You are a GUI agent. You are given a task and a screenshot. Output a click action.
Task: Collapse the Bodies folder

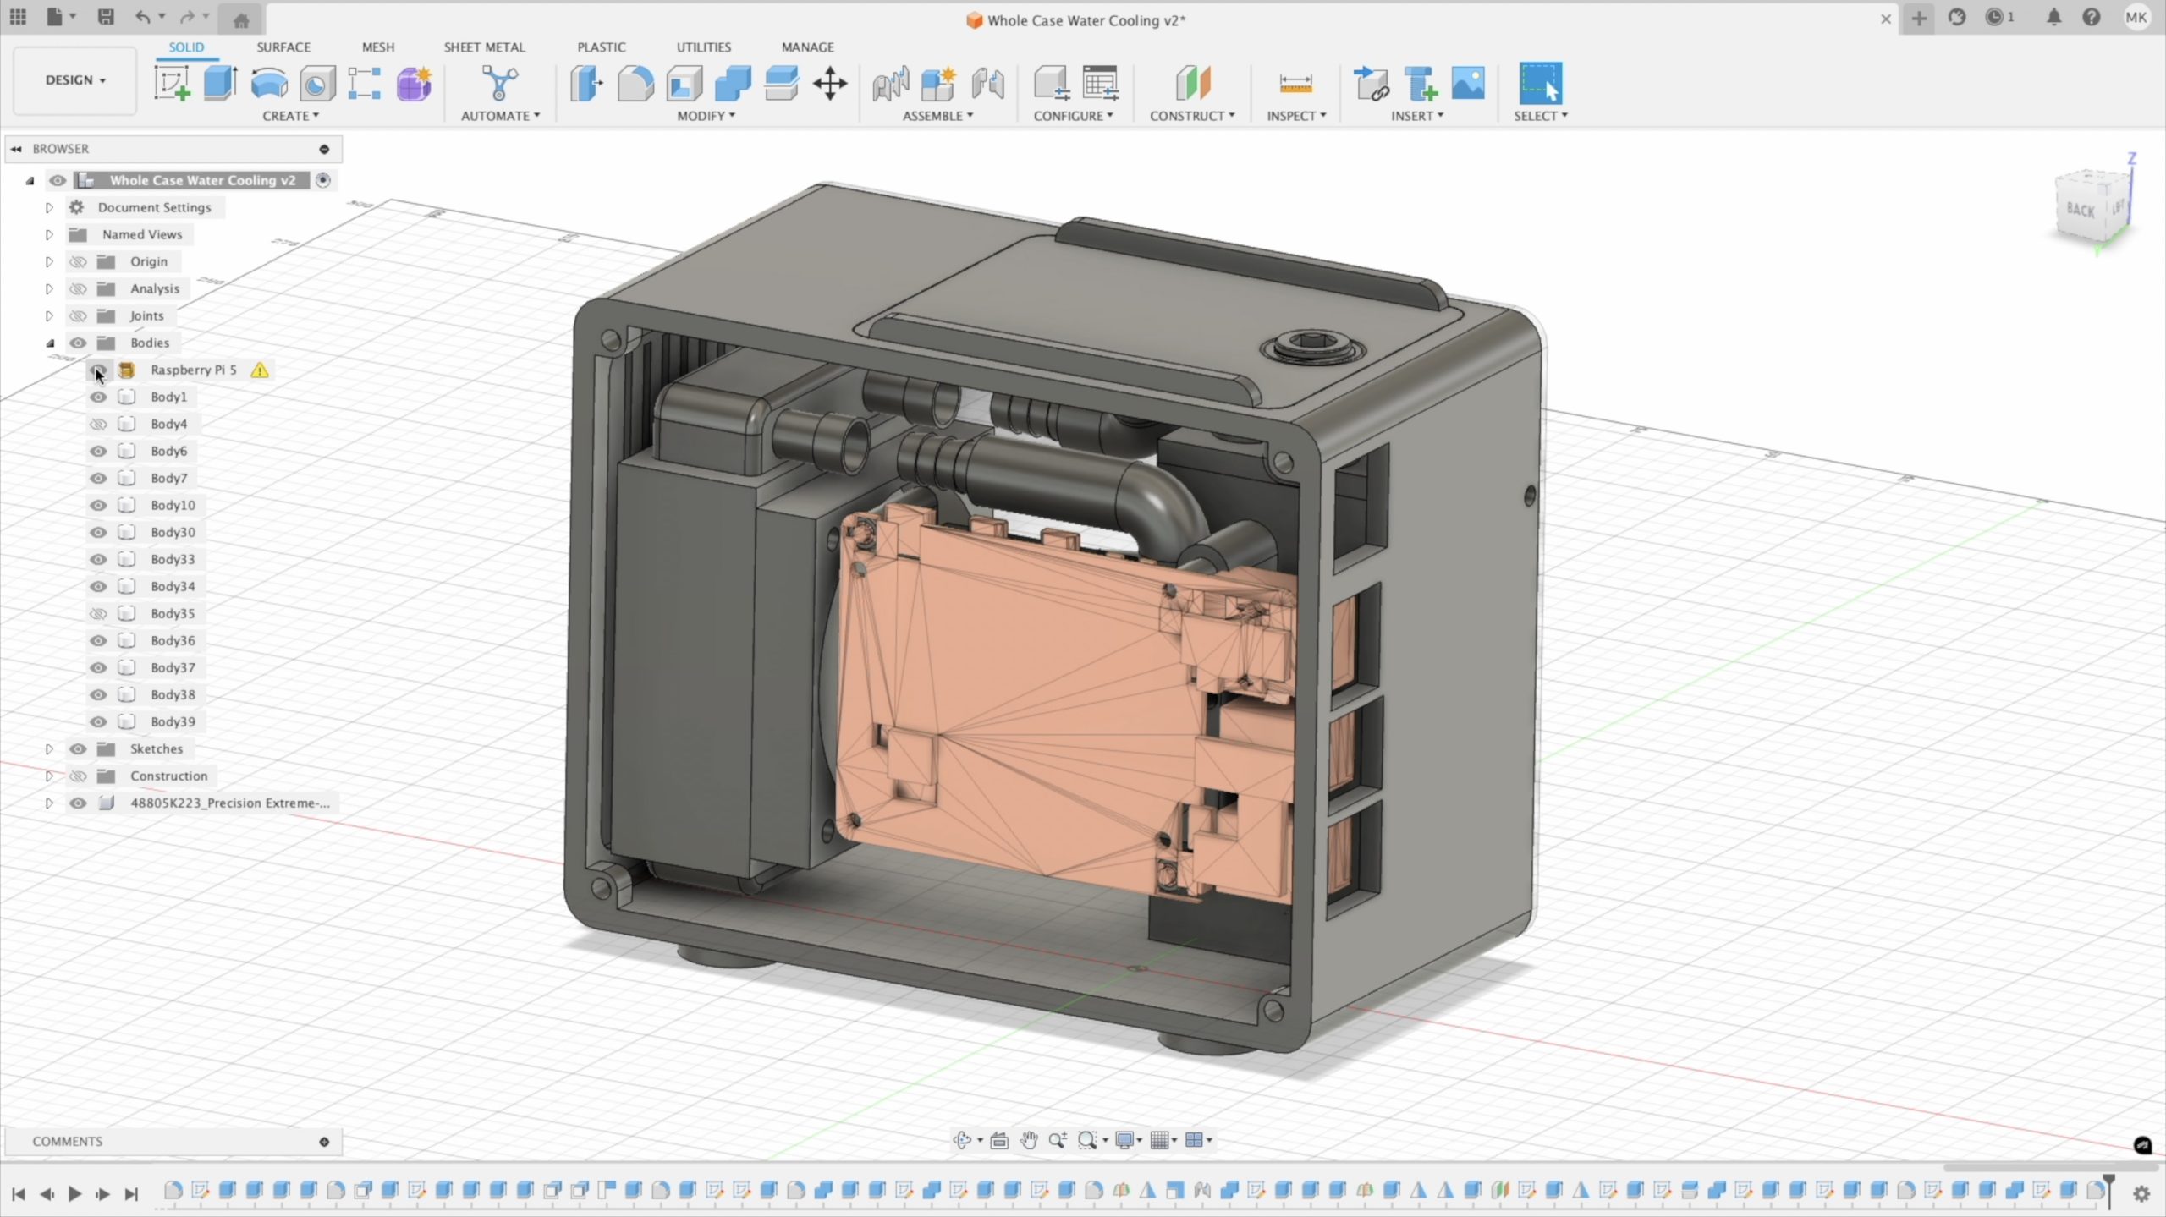50,343
